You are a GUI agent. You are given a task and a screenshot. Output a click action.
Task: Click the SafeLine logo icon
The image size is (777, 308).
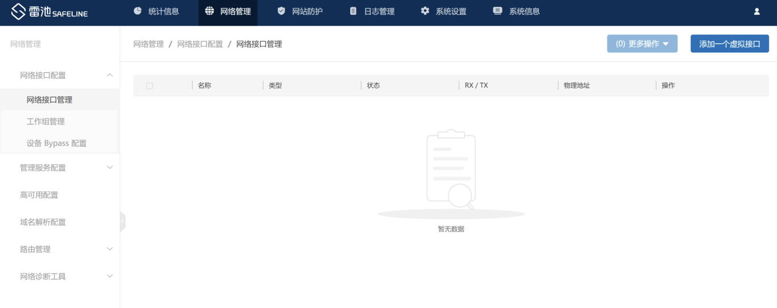tap(18, 11)
